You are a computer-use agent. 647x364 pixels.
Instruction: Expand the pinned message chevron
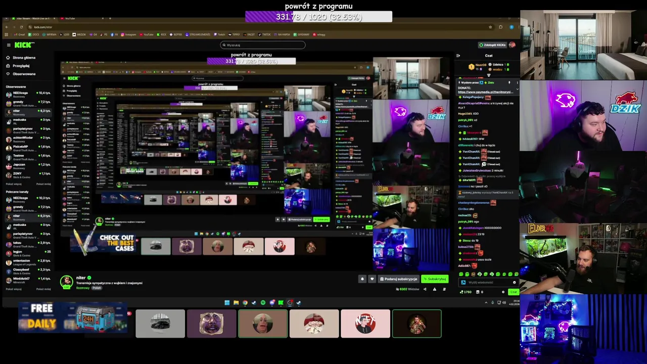coord(518,89)
